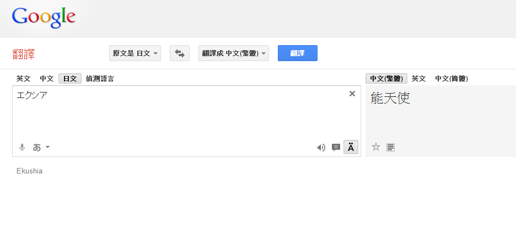Open the 原文是 日文 source language dropdown
The width and height of the screenshot is (516, 250).
pyautogui.click(x=135, y=53)
